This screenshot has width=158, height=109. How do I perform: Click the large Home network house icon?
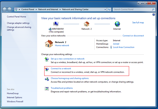(x=49, y=44)
